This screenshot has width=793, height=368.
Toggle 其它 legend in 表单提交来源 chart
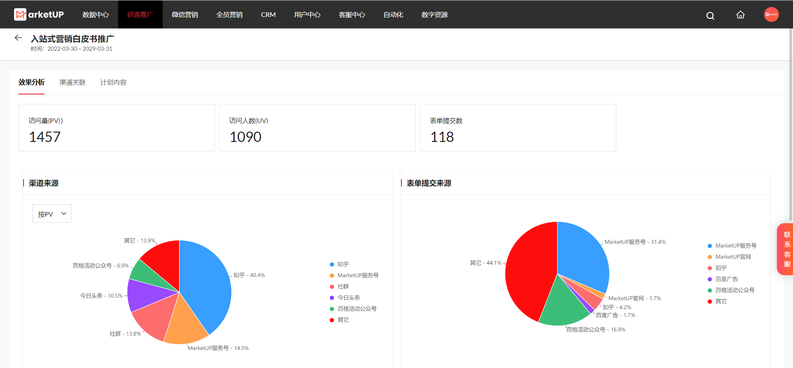click(x=717, y=302)
